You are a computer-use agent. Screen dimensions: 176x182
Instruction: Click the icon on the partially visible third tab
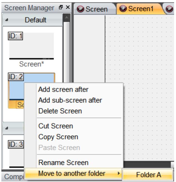[x=169, y=9]
